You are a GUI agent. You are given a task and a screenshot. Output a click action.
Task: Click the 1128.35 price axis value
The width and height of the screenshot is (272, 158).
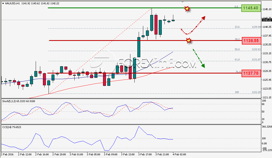(x=267, y=71)
